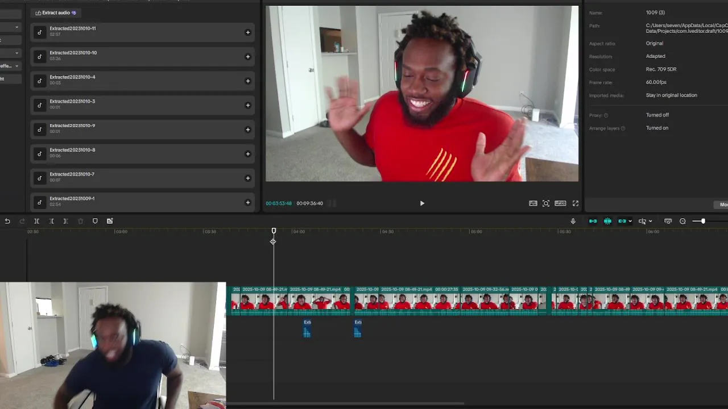The height and width of the screenshot is (409, 728).
Task: Add Extracted20251010-4 to the timeline
Action: tap(247, 81)
